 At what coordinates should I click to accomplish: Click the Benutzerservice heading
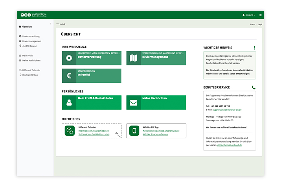pyautogui.click(x=217, y=87)
